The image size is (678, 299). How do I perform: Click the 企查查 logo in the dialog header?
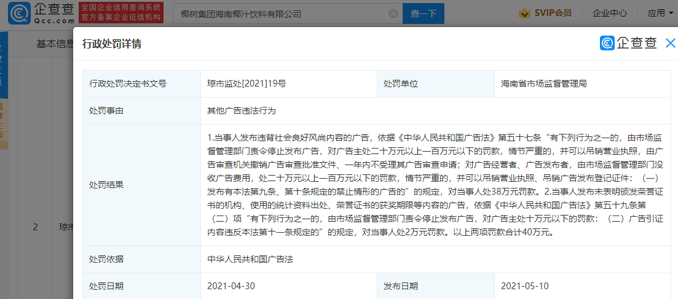click(628, 43)
